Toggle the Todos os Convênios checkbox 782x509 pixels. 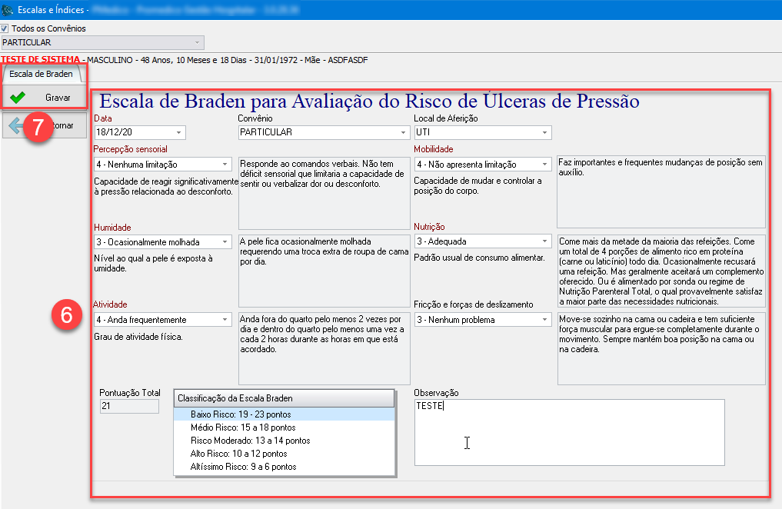(x=5, y=28)
